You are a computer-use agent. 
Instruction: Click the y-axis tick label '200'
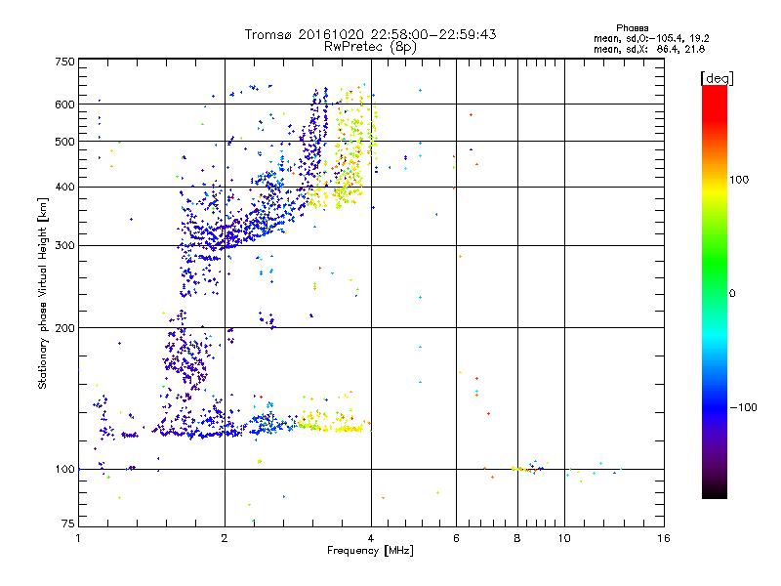[x=64, y=328]
